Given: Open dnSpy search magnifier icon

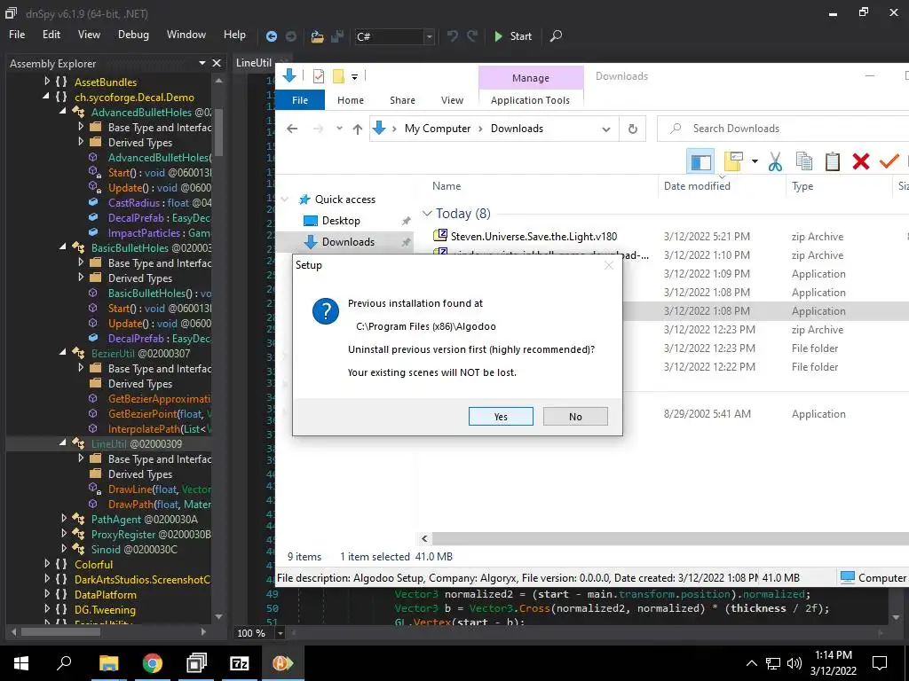Looking at the screenshot, I should [556, 36].
